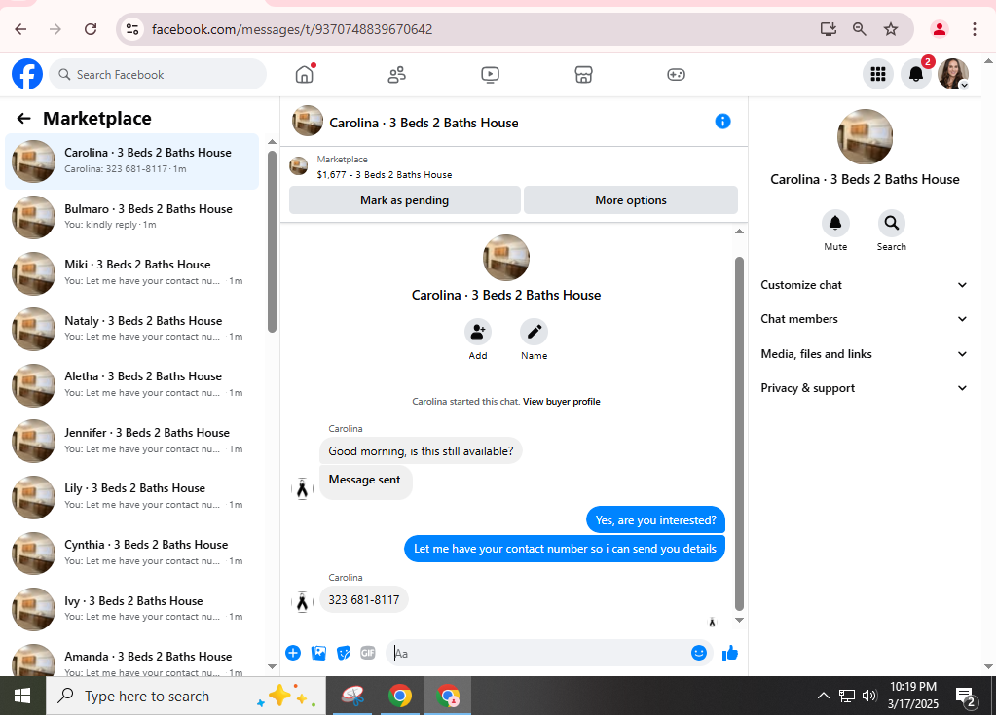Open the Snipping Tool taskbar icon
This screenshot has width=996, height=715.
click(x=352, y=696)
